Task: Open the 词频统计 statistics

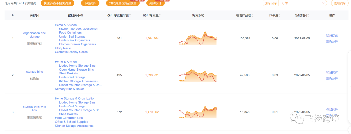Action: (x=155, y=3)
